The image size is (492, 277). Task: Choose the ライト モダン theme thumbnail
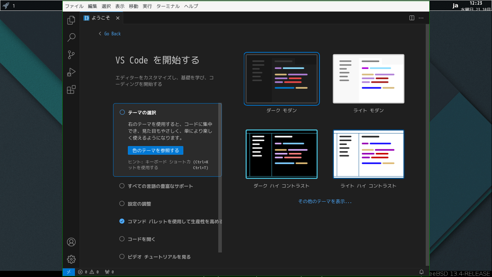point(368,79)
